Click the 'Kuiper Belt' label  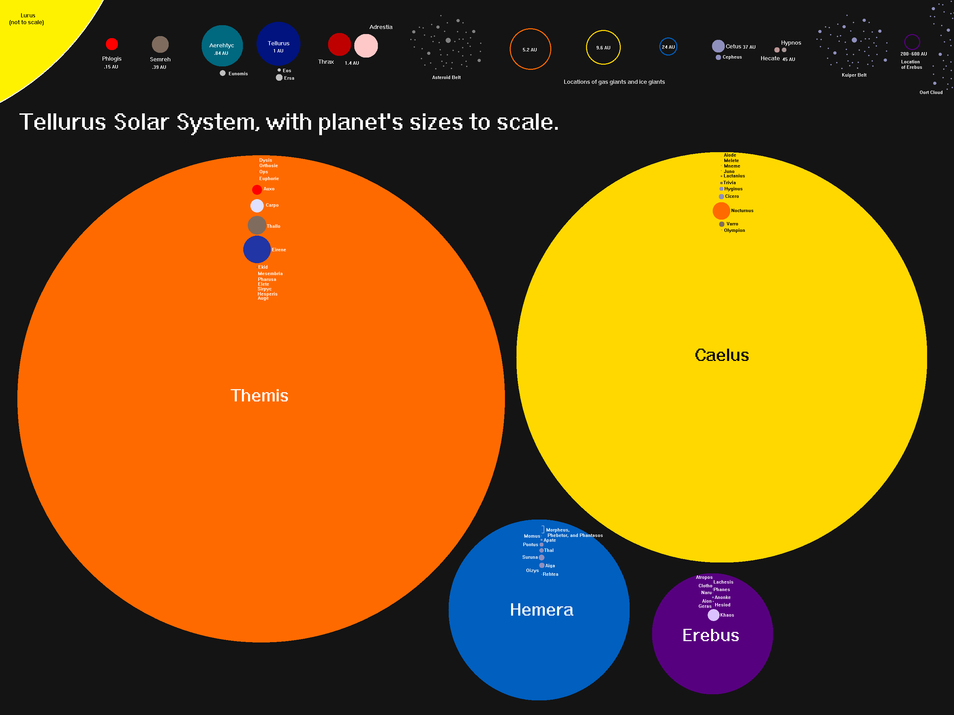[854, 75]
